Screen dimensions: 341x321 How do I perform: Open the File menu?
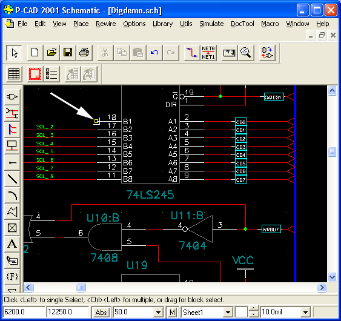click(22, 24)
